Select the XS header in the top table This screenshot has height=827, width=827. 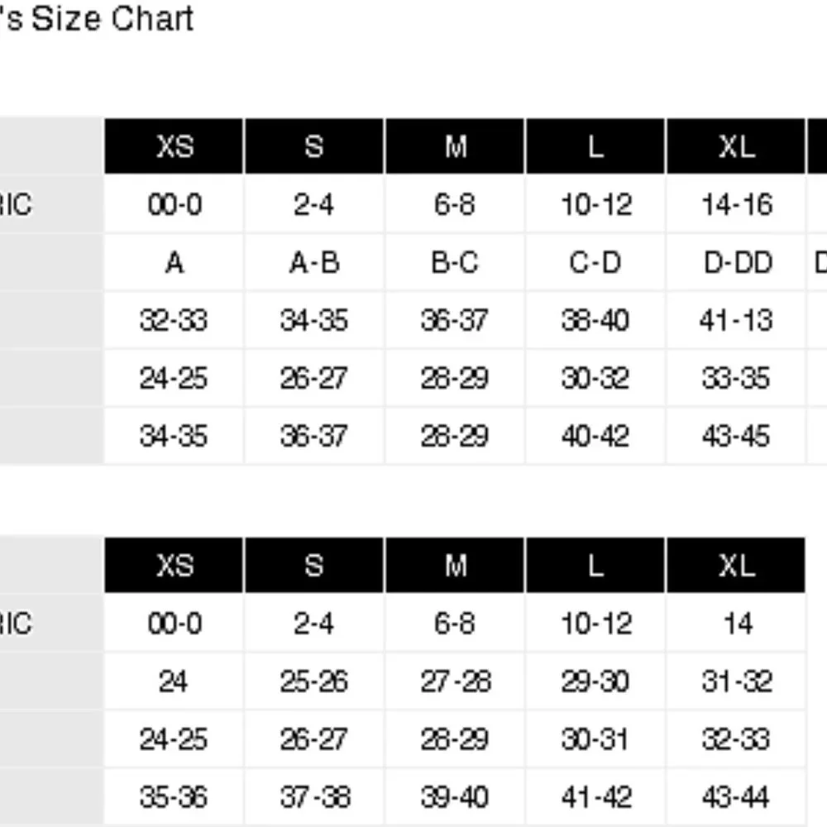click(x=174, y=146)
